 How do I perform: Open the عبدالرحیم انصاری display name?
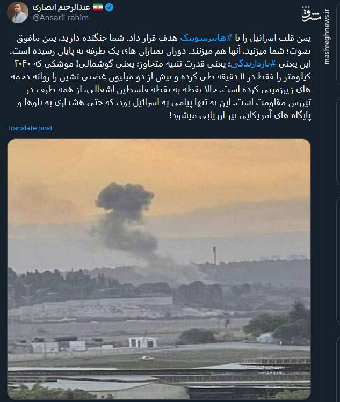pos(61,7)
